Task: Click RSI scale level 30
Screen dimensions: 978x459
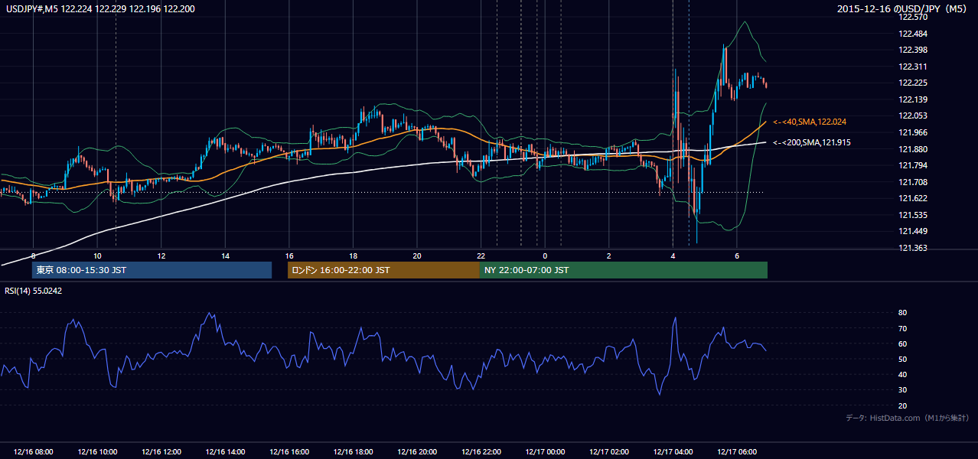Action: (902, 390)
